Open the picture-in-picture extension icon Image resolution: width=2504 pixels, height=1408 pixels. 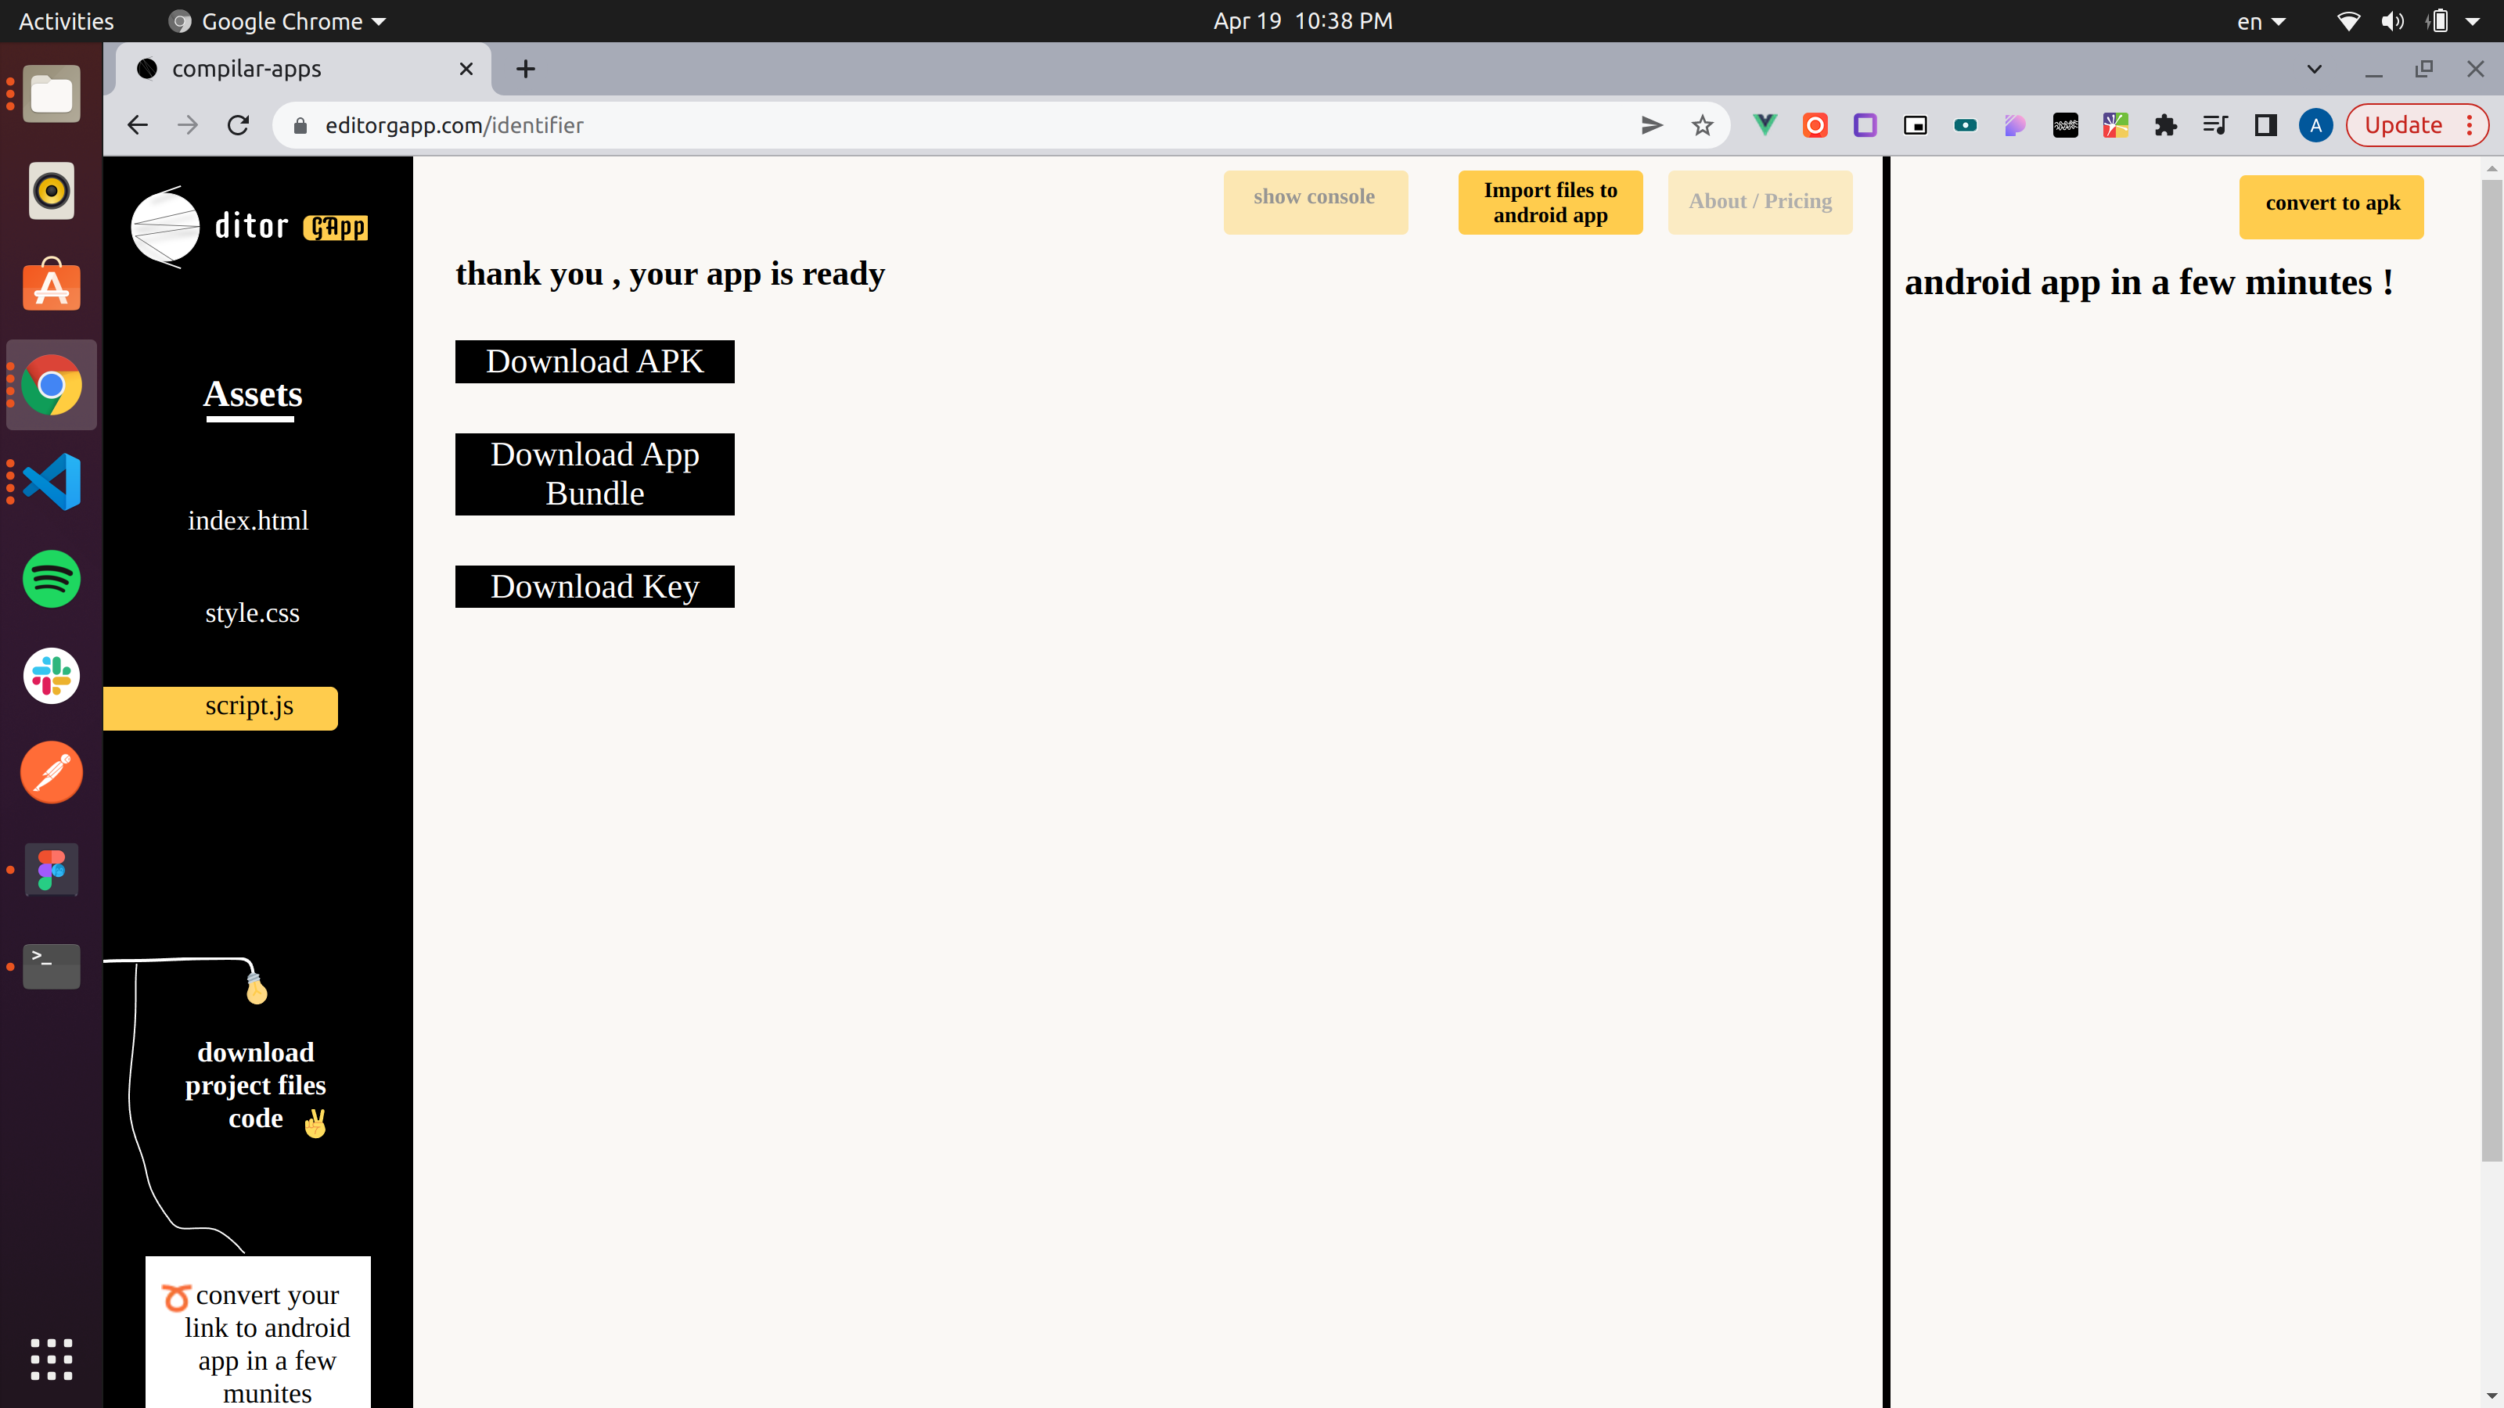click(x=1915, y=124)
